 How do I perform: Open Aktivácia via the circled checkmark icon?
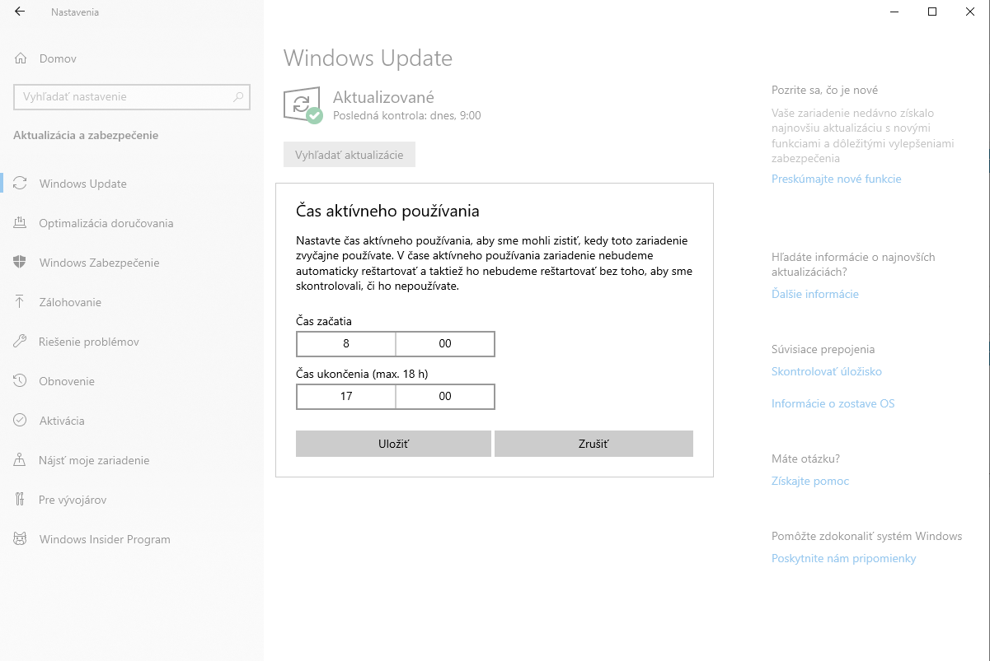pyautogui.click(x=21, y=421)
